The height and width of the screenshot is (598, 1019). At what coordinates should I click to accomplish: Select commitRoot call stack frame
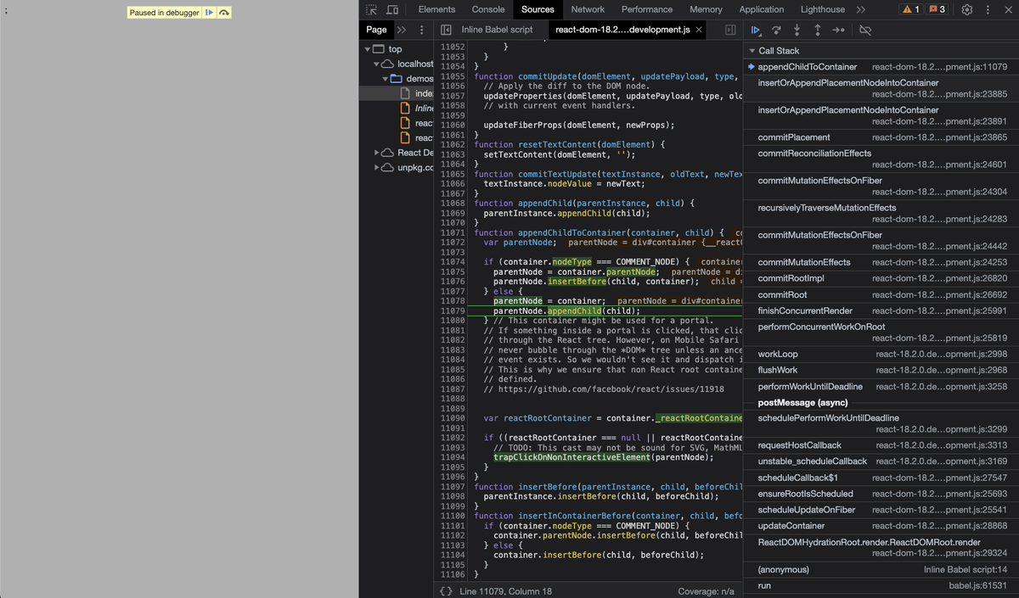click(881, 294)
